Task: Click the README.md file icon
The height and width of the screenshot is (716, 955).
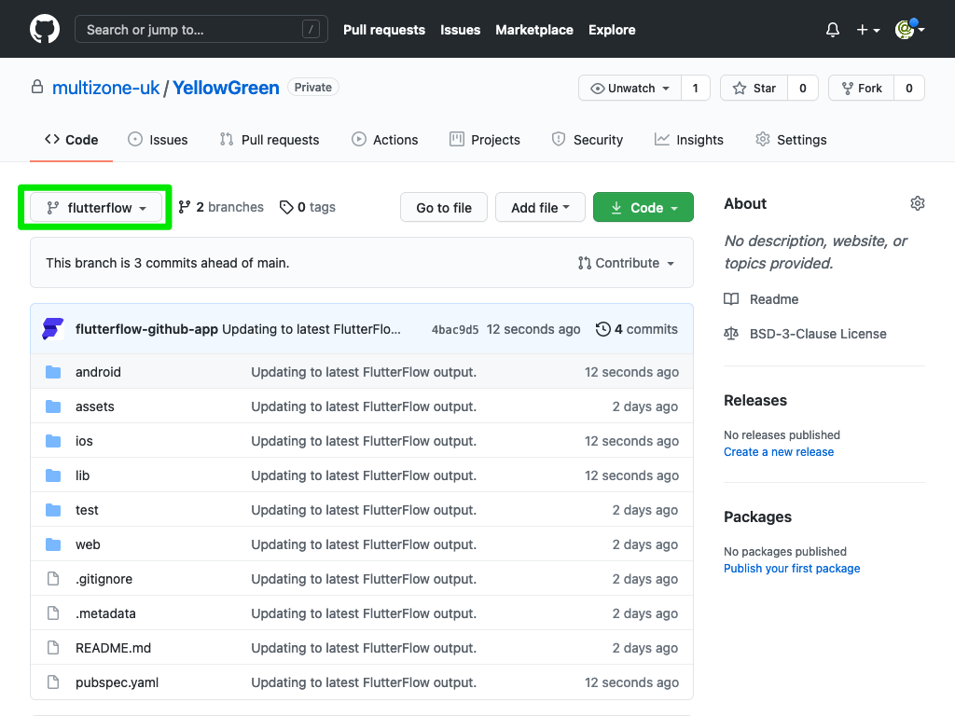Action: pyautogui.click(x=53, y=648)
